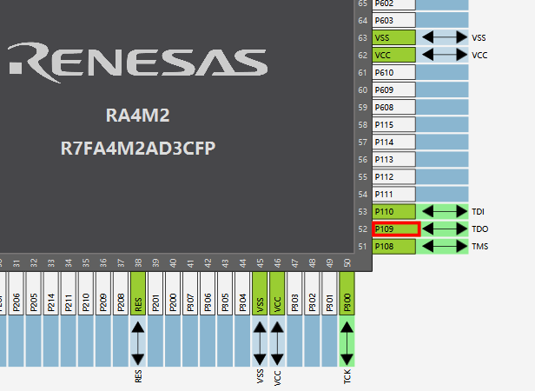Click the TDI label text
Viewport: 535px width, 391px height.
[478, 212]
